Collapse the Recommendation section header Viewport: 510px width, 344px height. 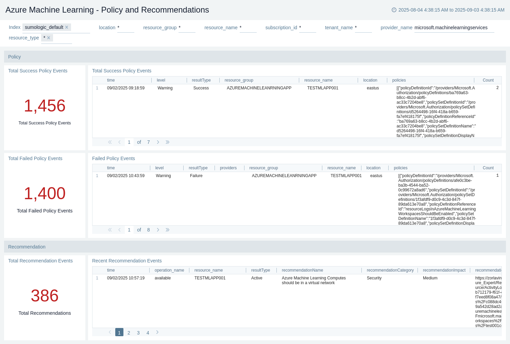point(255,247)
